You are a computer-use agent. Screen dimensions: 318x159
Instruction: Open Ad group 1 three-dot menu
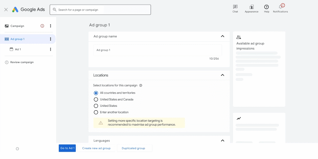coord(50,39)
